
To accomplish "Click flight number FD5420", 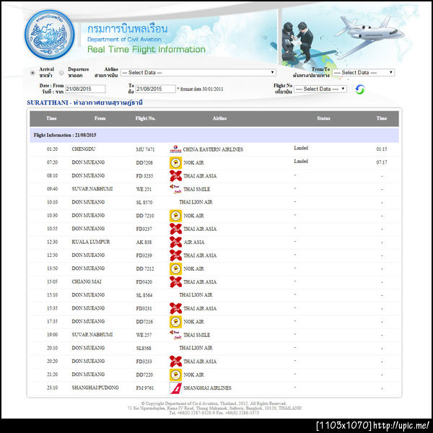I will [x=144, y=282].
